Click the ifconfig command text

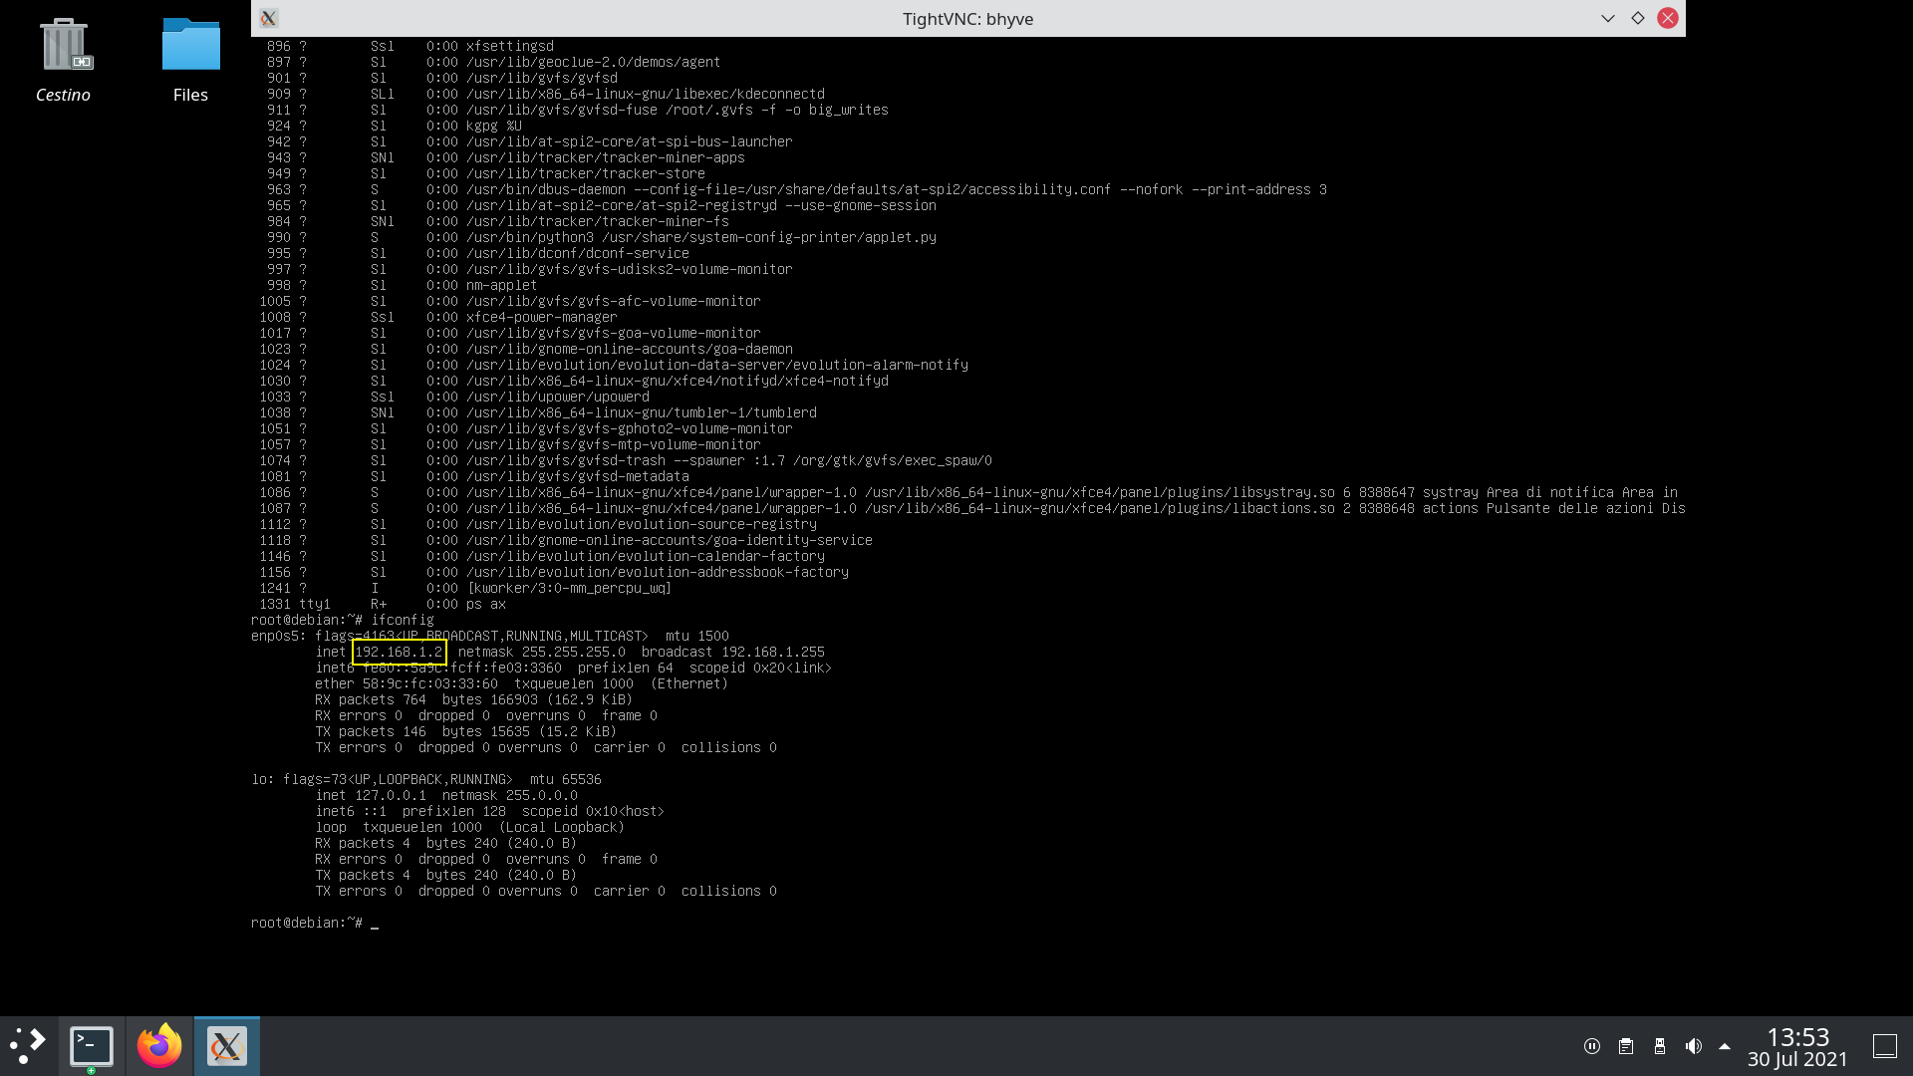point(403,620)
